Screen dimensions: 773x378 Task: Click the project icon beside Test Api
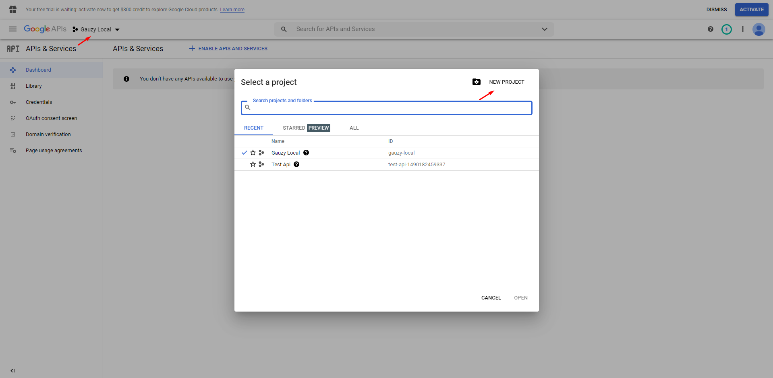(x=261, y=165)
